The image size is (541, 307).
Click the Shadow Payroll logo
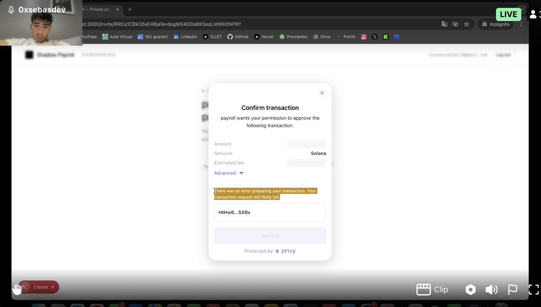[50, 55]
